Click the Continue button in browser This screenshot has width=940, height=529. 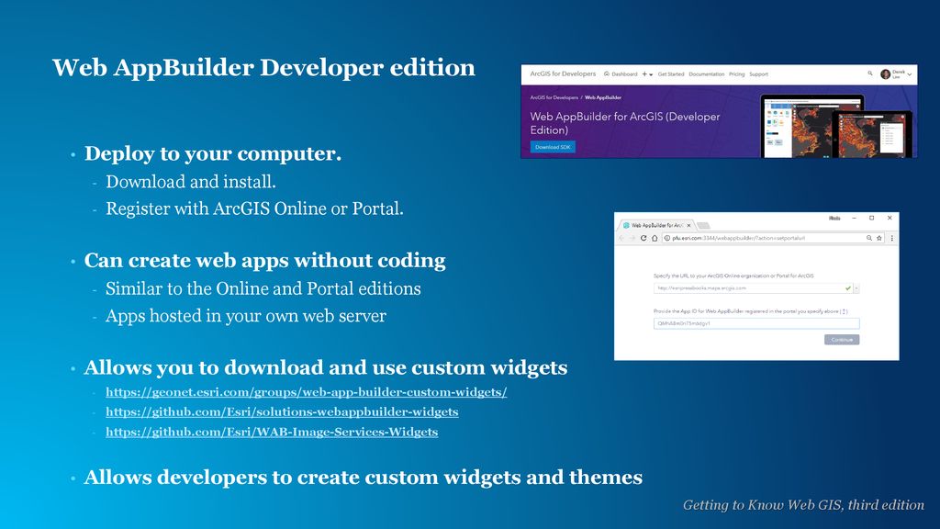(842, 340)
